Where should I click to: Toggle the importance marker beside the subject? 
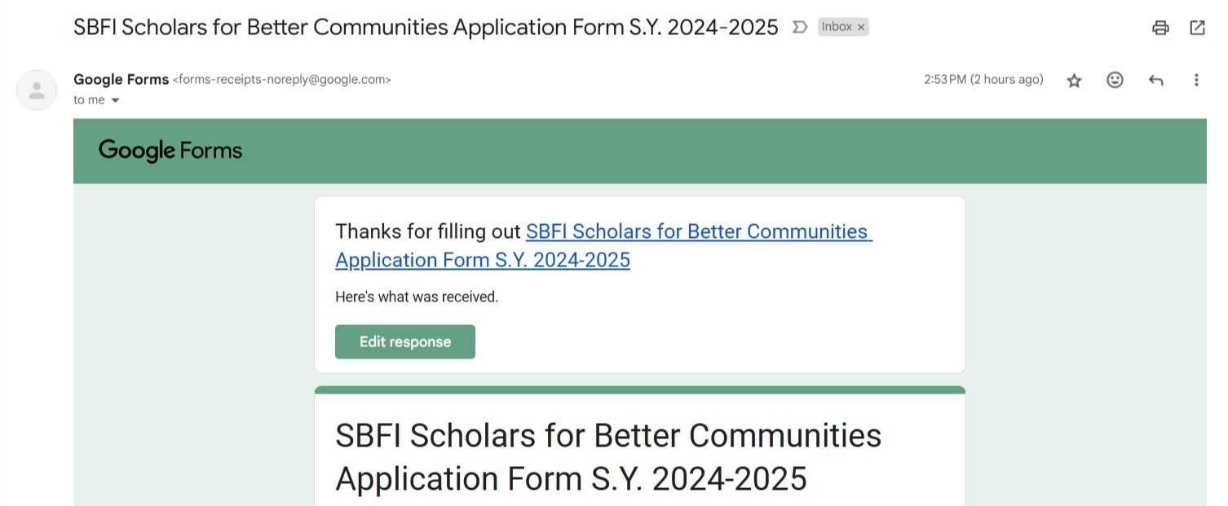[x=800, y=27]
